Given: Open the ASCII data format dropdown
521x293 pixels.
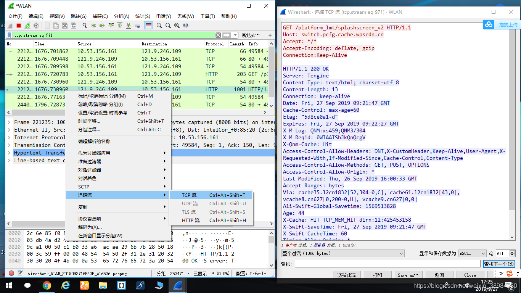Looking at the screenshot, I should click(x=472, y=253).
